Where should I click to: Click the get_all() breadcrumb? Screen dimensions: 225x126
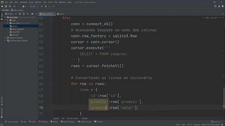click(x=56, y=118)
